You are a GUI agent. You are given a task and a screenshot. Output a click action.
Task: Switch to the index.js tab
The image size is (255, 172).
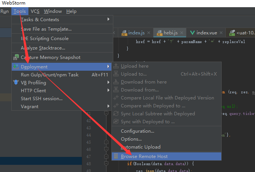coord(136,33)
